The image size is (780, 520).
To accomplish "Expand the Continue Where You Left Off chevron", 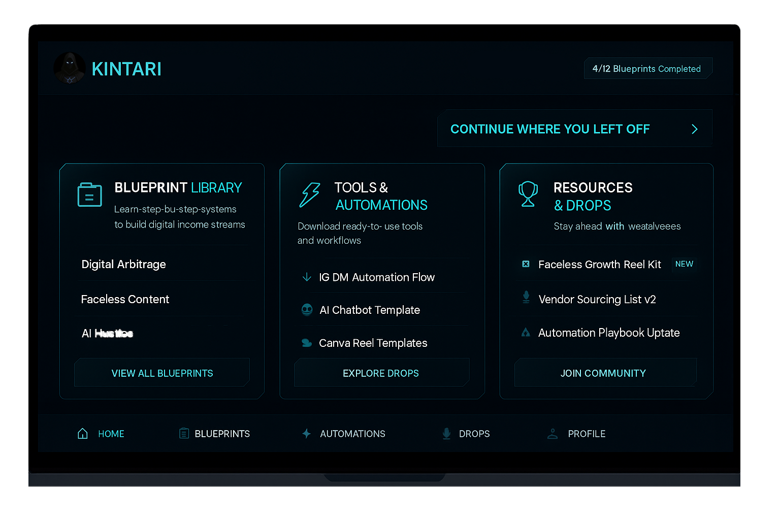I will (x=695, y=129).
